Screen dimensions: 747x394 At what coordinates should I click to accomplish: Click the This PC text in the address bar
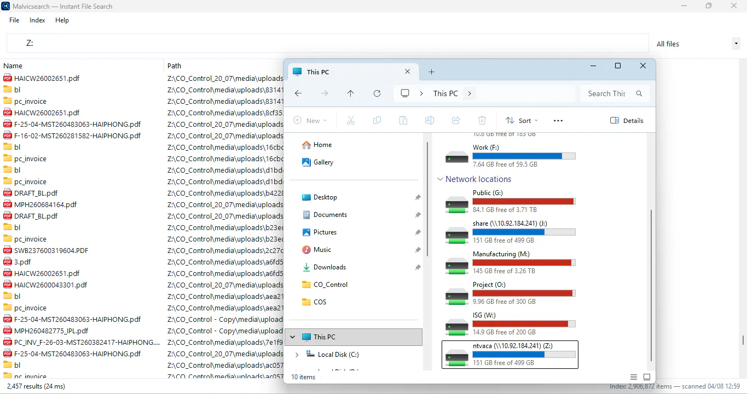[x=445, y=93]
